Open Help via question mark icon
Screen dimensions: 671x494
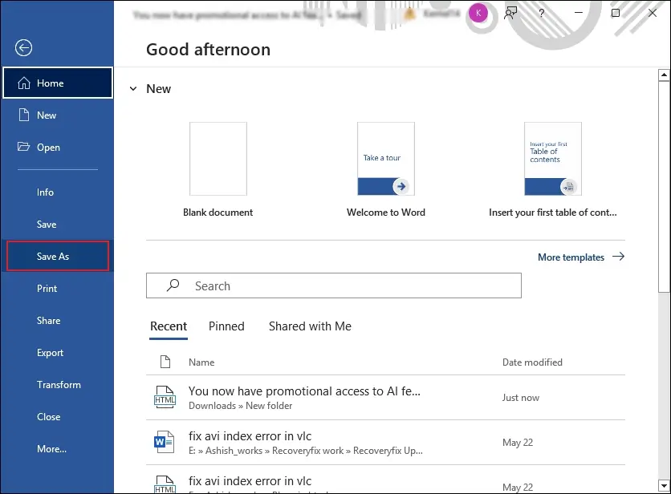coord(542,14)
